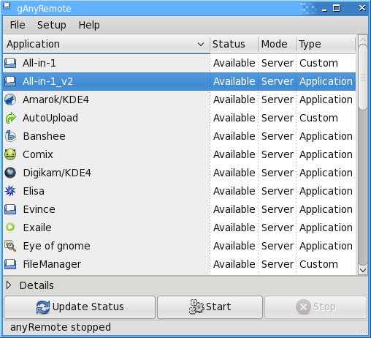Click the Eye of gnome magnifier icon
This screenshot has height=338, width=371.
tap(10, 246)
